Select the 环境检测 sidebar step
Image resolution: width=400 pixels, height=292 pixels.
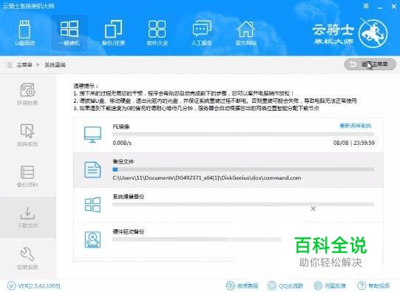click(27, 94)
